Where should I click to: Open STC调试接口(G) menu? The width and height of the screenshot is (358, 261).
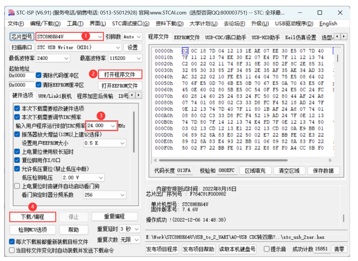[131, 24]
